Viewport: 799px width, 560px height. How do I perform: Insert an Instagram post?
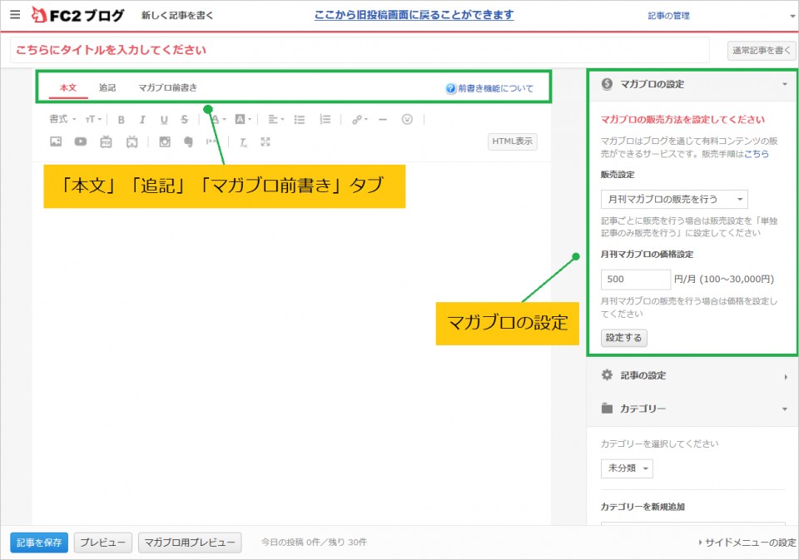pos(165,142)
